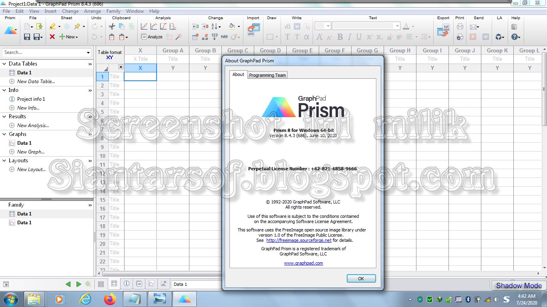This screenshot has width=547, height=307.
Task: Click the green previous sheet arrow
Action: [68, 284]
